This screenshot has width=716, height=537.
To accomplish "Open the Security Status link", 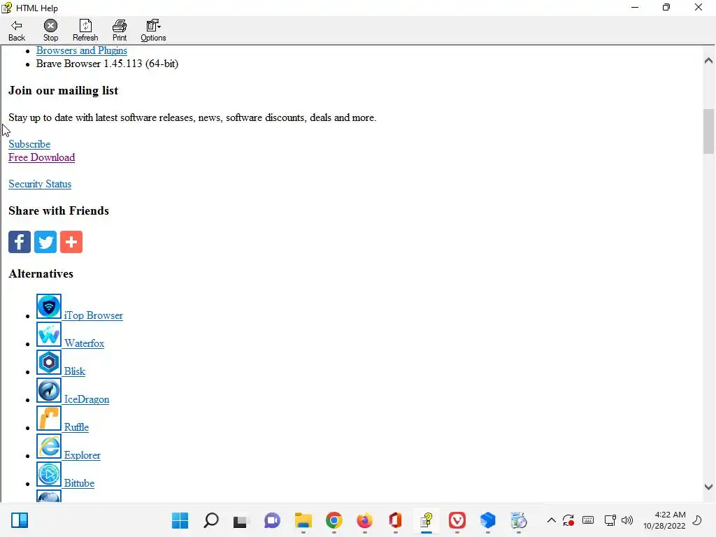I will click(40, 184).
